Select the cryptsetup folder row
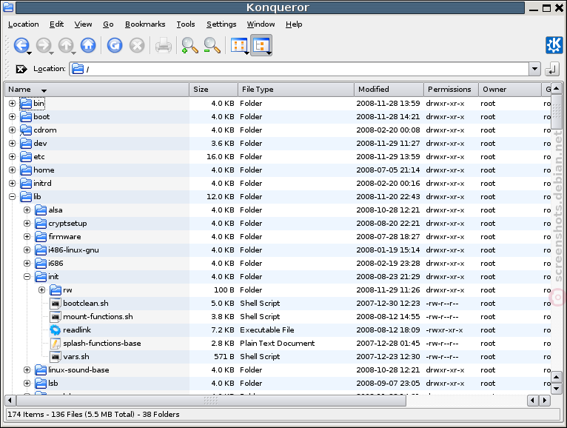The width and height of the screenshot is (567, 428). click(278, 223)
